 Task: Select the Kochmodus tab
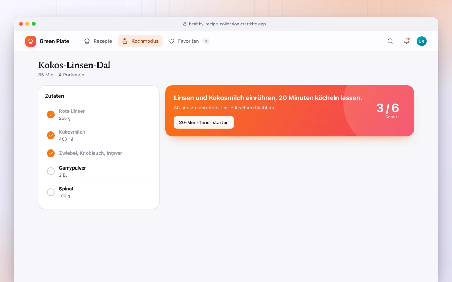140,41
